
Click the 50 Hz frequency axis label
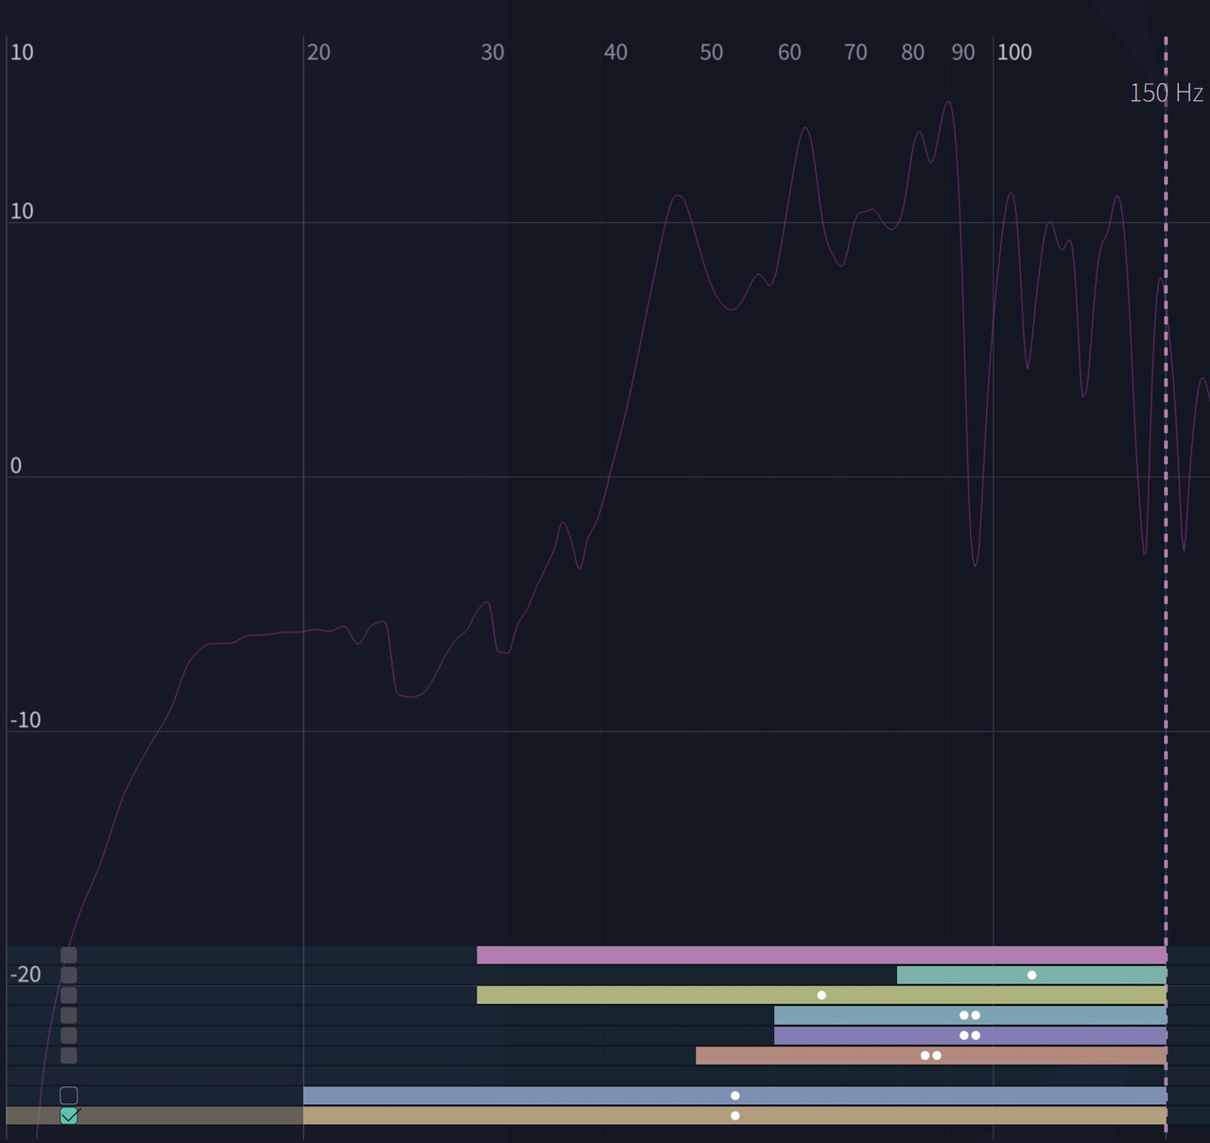tap(711, 52)
